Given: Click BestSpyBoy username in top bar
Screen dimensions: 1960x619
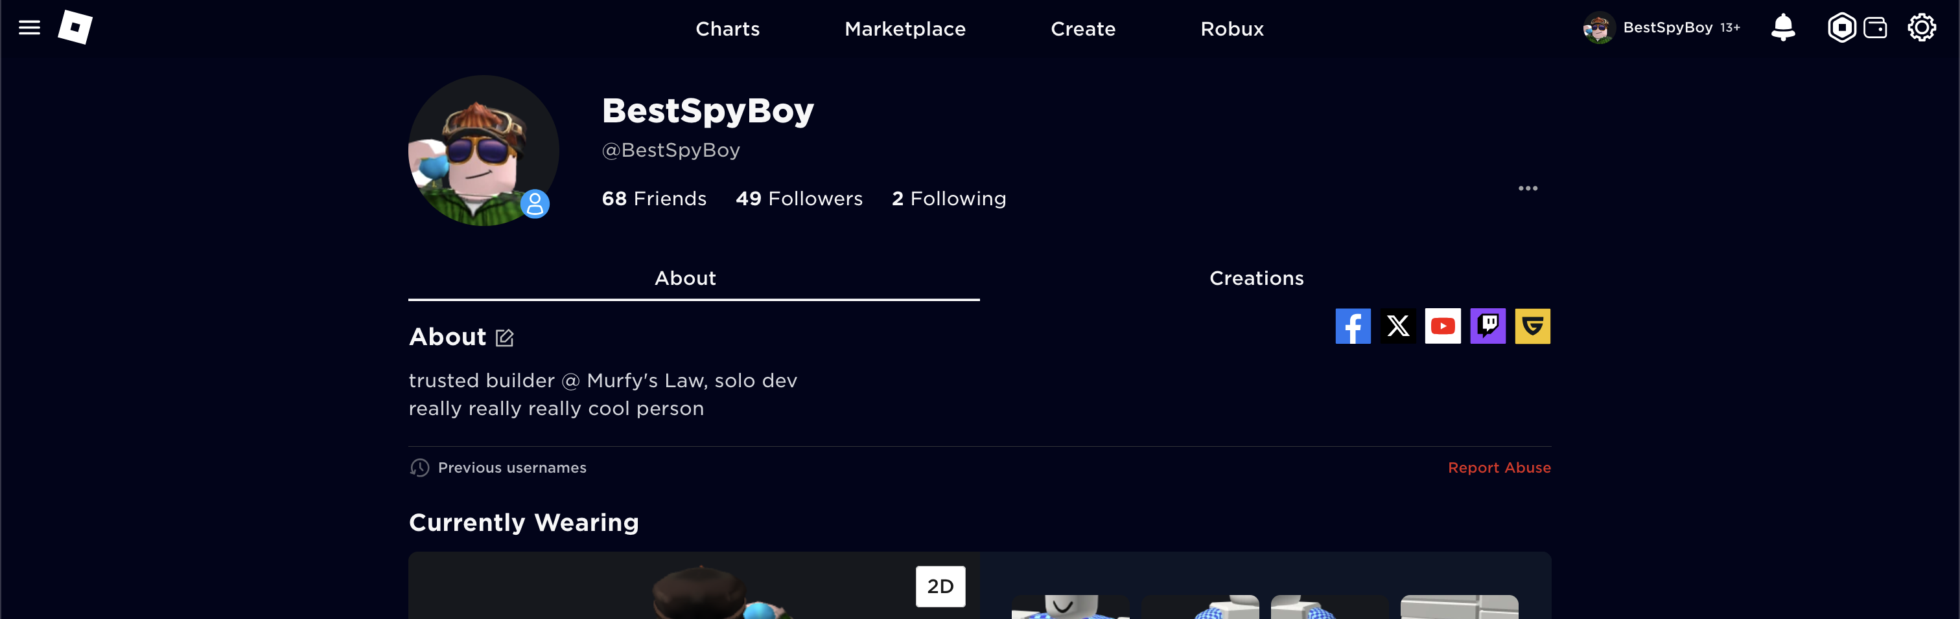Looking at the screenshot, I should (x=1668, y=27).
